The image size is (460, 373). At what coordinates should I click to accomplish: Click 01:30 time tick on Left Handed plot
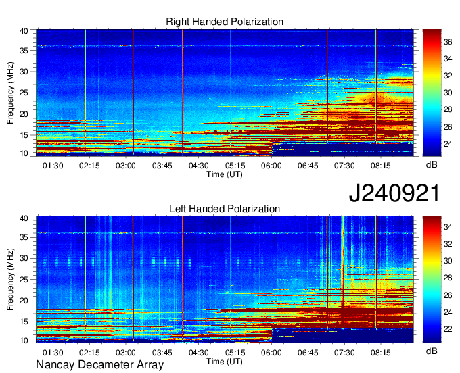[x=53, y=353]
